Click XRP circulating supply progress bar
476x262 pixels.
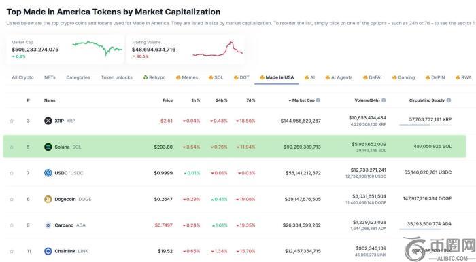tap(425, 125)
